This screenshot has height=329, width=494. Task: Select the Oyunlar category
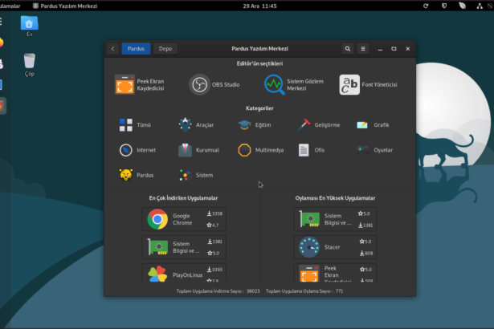[374, 150]
